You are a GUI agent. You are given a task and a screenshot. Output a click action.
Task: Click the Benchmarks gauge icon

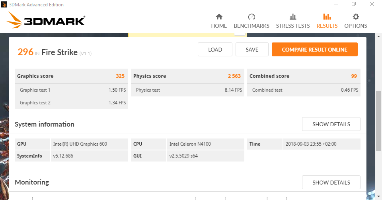pos(251,17)
